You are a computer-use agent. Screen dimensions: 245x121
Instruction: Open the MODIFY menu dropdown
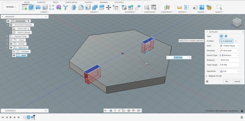point(94,12)
